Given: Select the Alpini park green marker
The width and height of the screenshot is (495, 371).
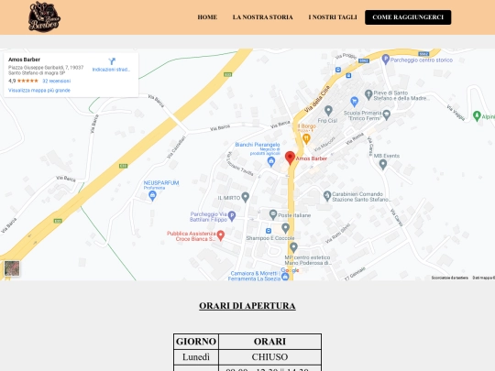Looking at the screenshot, I should 477,115.
